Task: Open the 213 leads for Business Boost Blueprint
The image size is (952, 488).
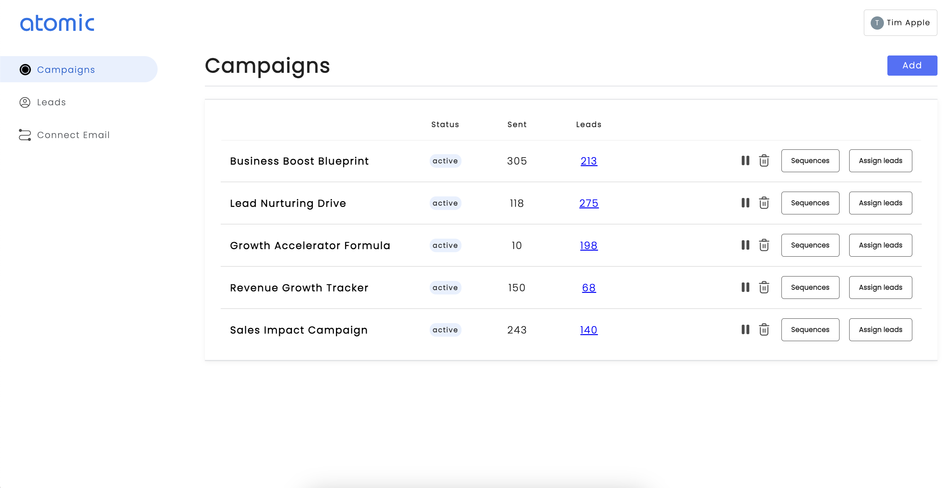Action: click(588, 161)
